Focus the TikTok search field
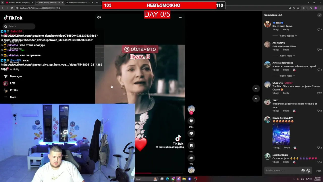The width and height of the screenshot is (323, 182). pos(19,26)
